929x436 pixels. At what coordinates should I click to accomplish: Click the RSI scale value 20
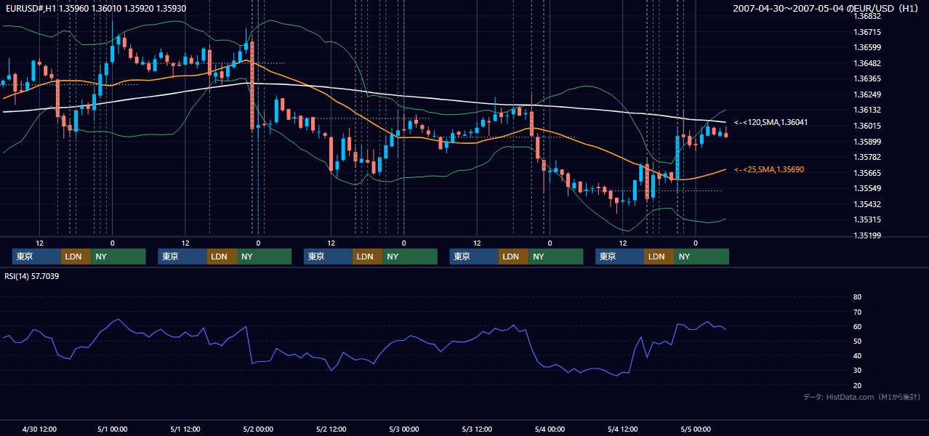click(857, 385)
